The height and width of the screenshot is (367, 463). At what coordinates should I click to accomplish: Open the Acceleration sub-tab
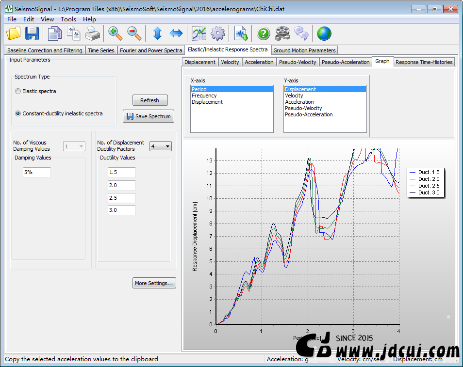click(x=259, y=62)
